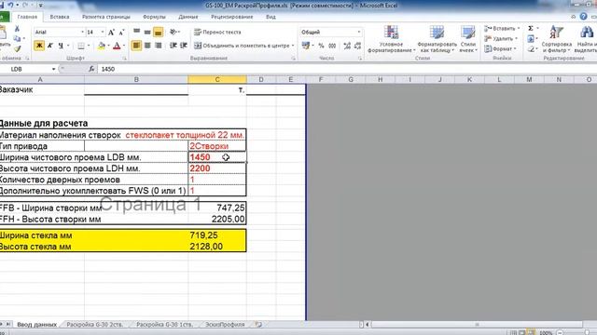The width and height of the screenshot is (597, 335).
Task: Click the Стили ячеек button
Action: (x=468, y=39)
